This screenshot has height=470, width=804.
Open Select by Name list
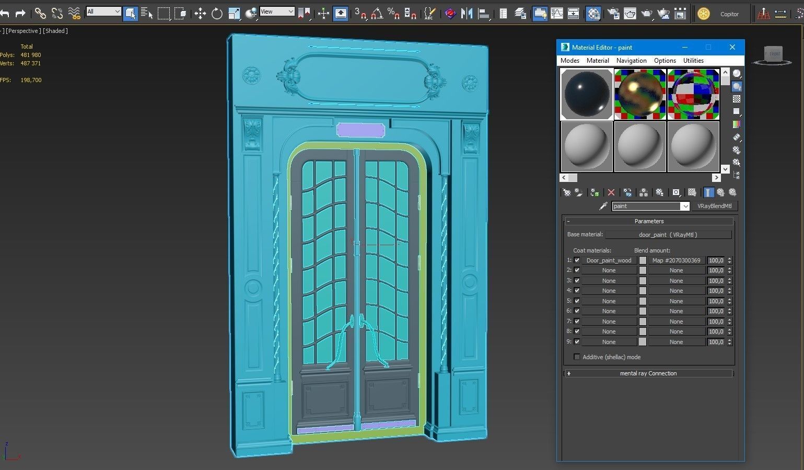(x=147, y=14)
